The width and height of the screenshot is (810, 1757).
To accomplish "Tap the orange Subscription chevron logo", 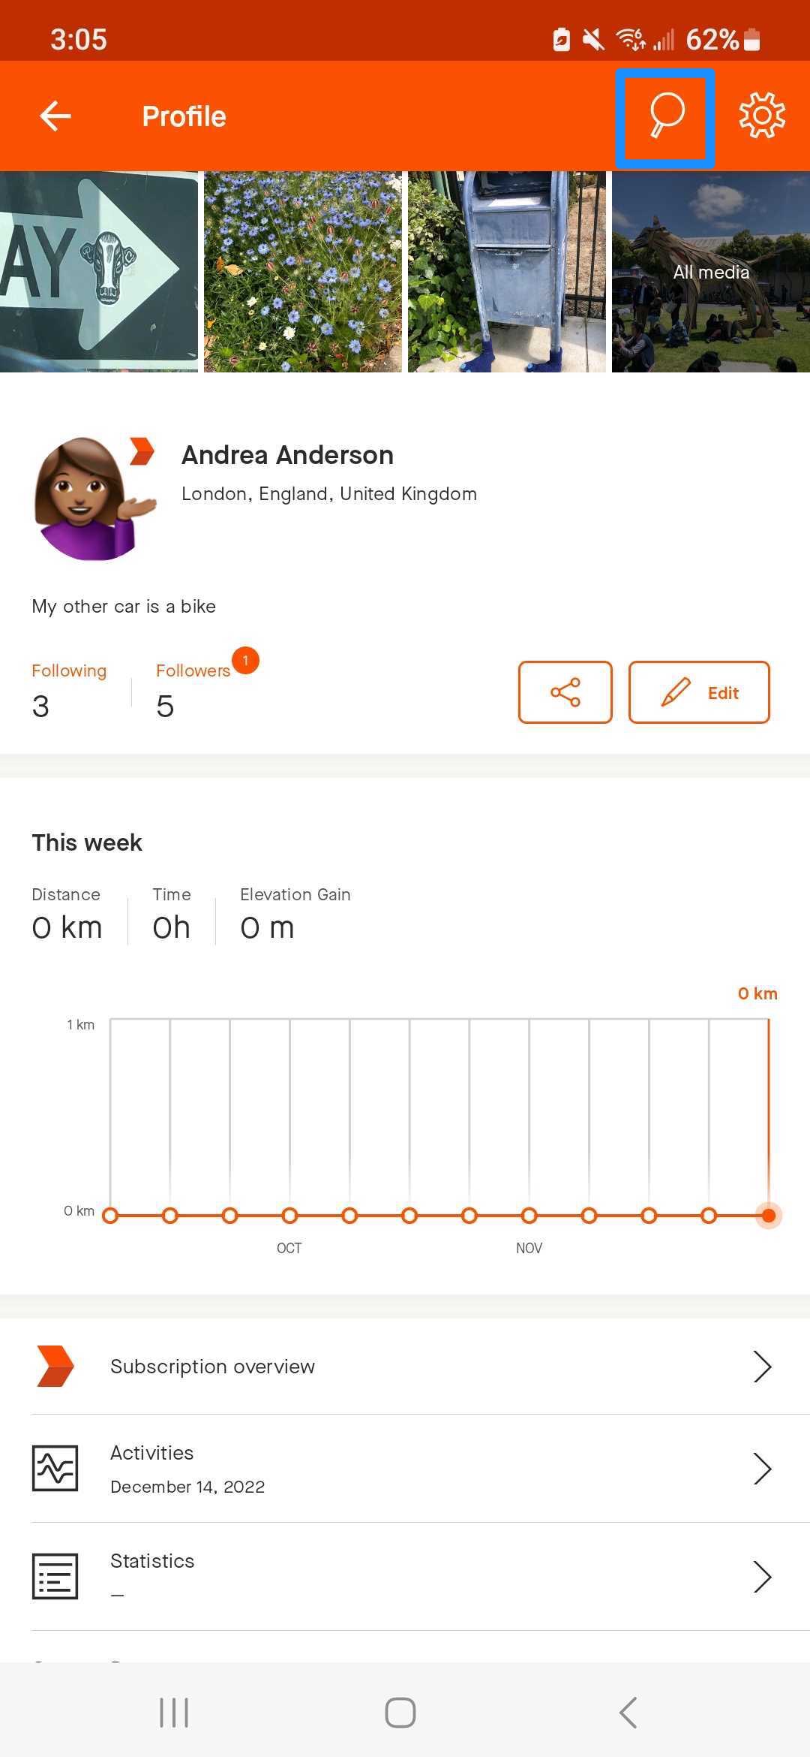I will [55, 1366].
